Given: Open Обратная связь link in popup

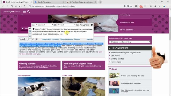Looking at the screenshot, I should [x=66, y=39].
